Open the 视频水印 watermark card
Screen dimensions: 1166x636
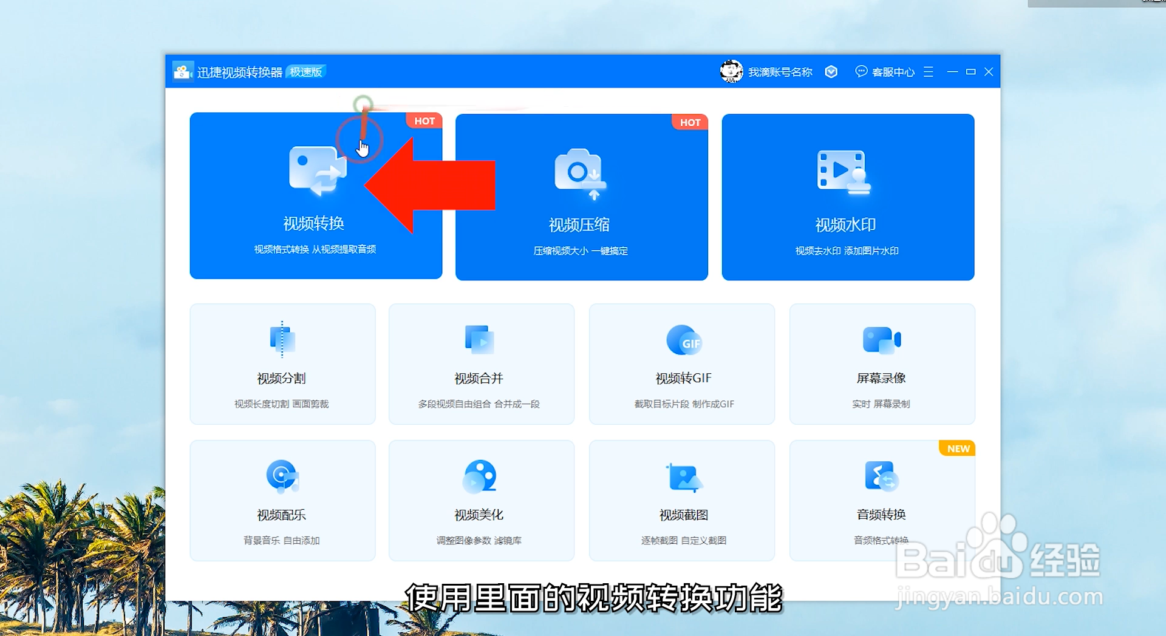tap(848, 197)
